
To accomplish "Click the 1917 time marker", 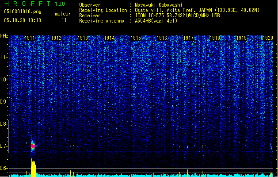I will pyautogui.click(x=188, y=38).
